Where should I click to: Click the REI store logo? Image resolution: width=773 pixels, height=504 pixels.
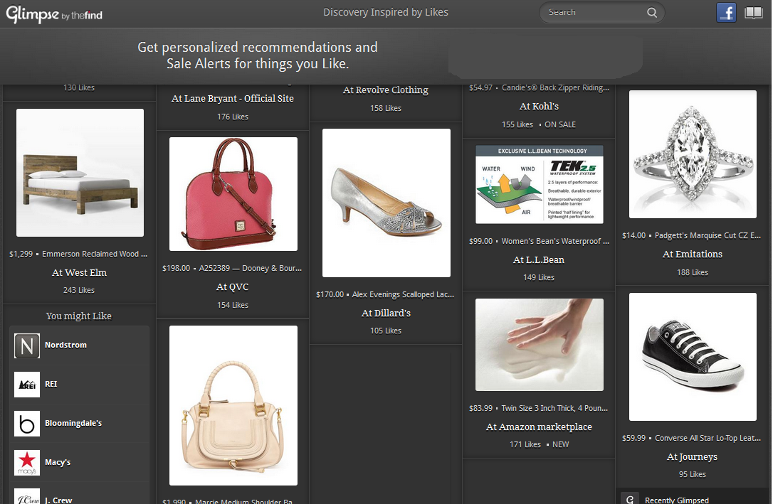[x=27, y=385]
